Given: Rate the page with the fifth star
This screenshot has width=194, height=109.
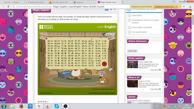Looking at the screenshot, I should [x=48, y=101].
